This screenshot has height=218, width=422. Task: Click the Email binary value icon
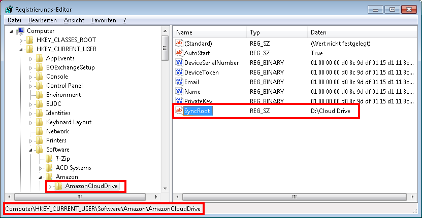pyautogui.click(x=178, y=82)
